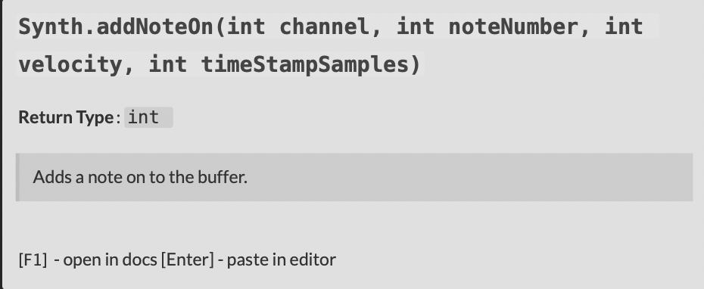Click the Return Type label
The image size is (704, 289).
pyautogui.click(x=66, y=117)
